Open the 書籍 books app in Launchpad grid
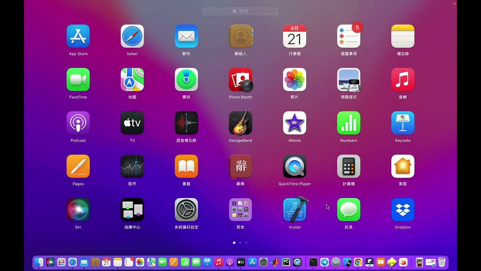Screen dimensions: 481x271 pyautogui.click(x=186, y=166)
